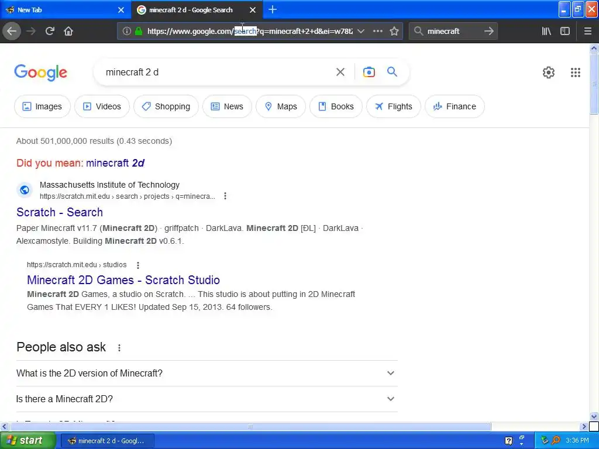This screenshot has height=449, width=599.
Task: Open the Library bookmarks icon
Action: 546,32
